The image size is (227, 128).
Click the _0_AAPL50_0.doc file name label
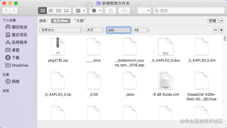[x=165, y=60]
